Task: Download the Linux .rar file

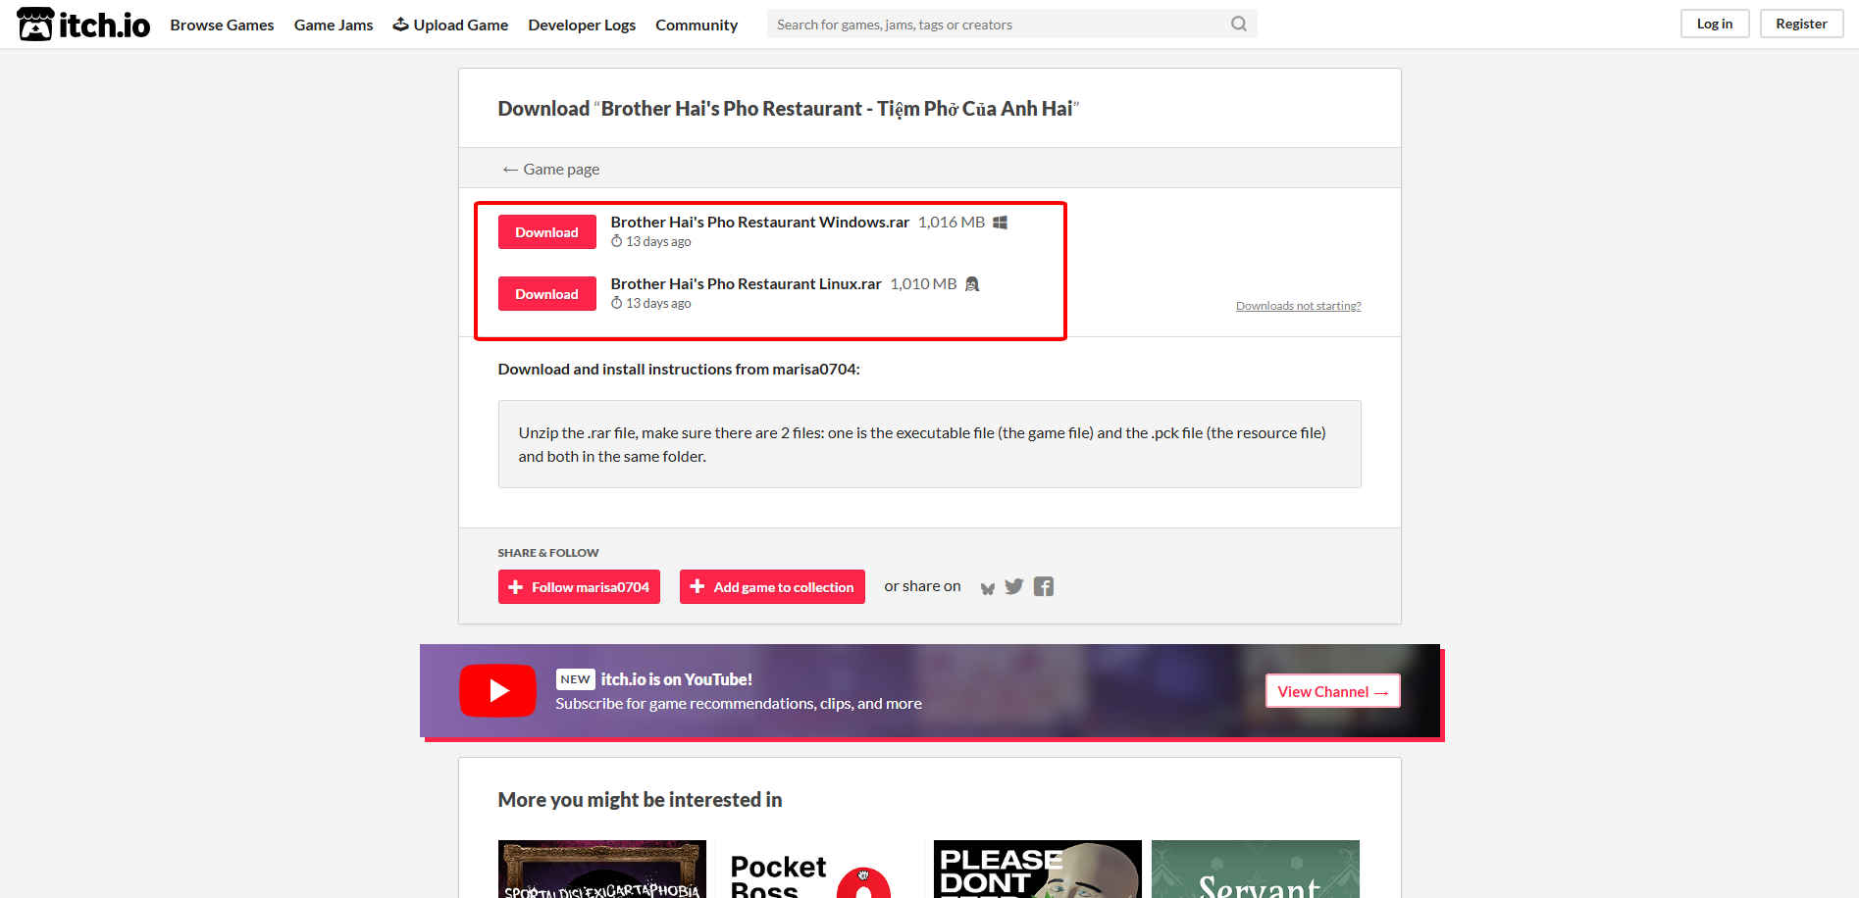Action: tap(546, 294)
